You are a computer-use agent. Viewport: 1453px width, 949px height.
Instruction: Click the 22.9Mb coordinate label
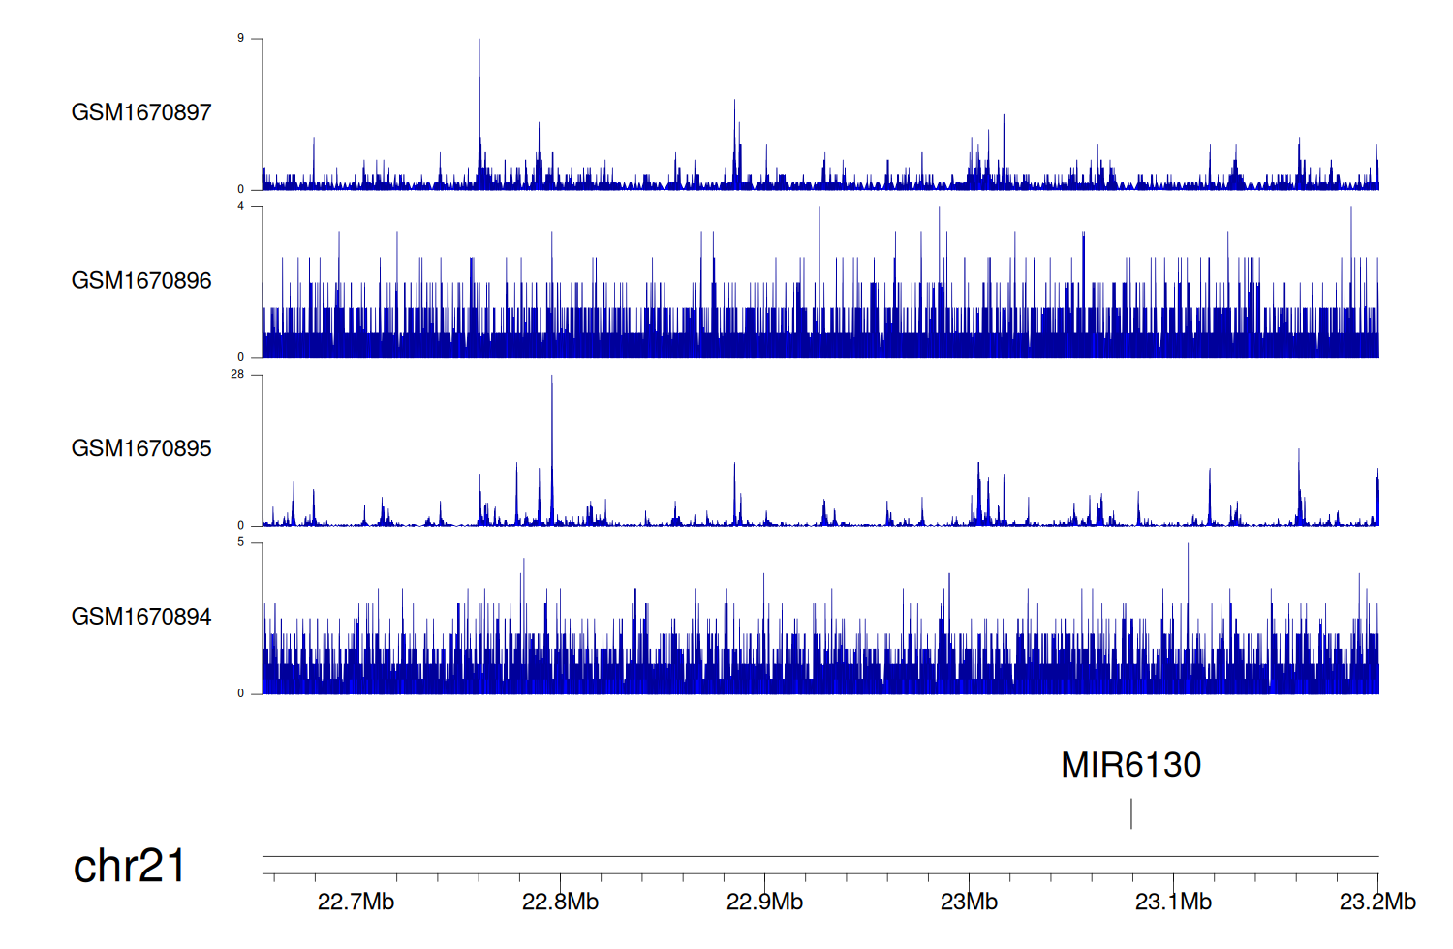(x=764, y=902)
